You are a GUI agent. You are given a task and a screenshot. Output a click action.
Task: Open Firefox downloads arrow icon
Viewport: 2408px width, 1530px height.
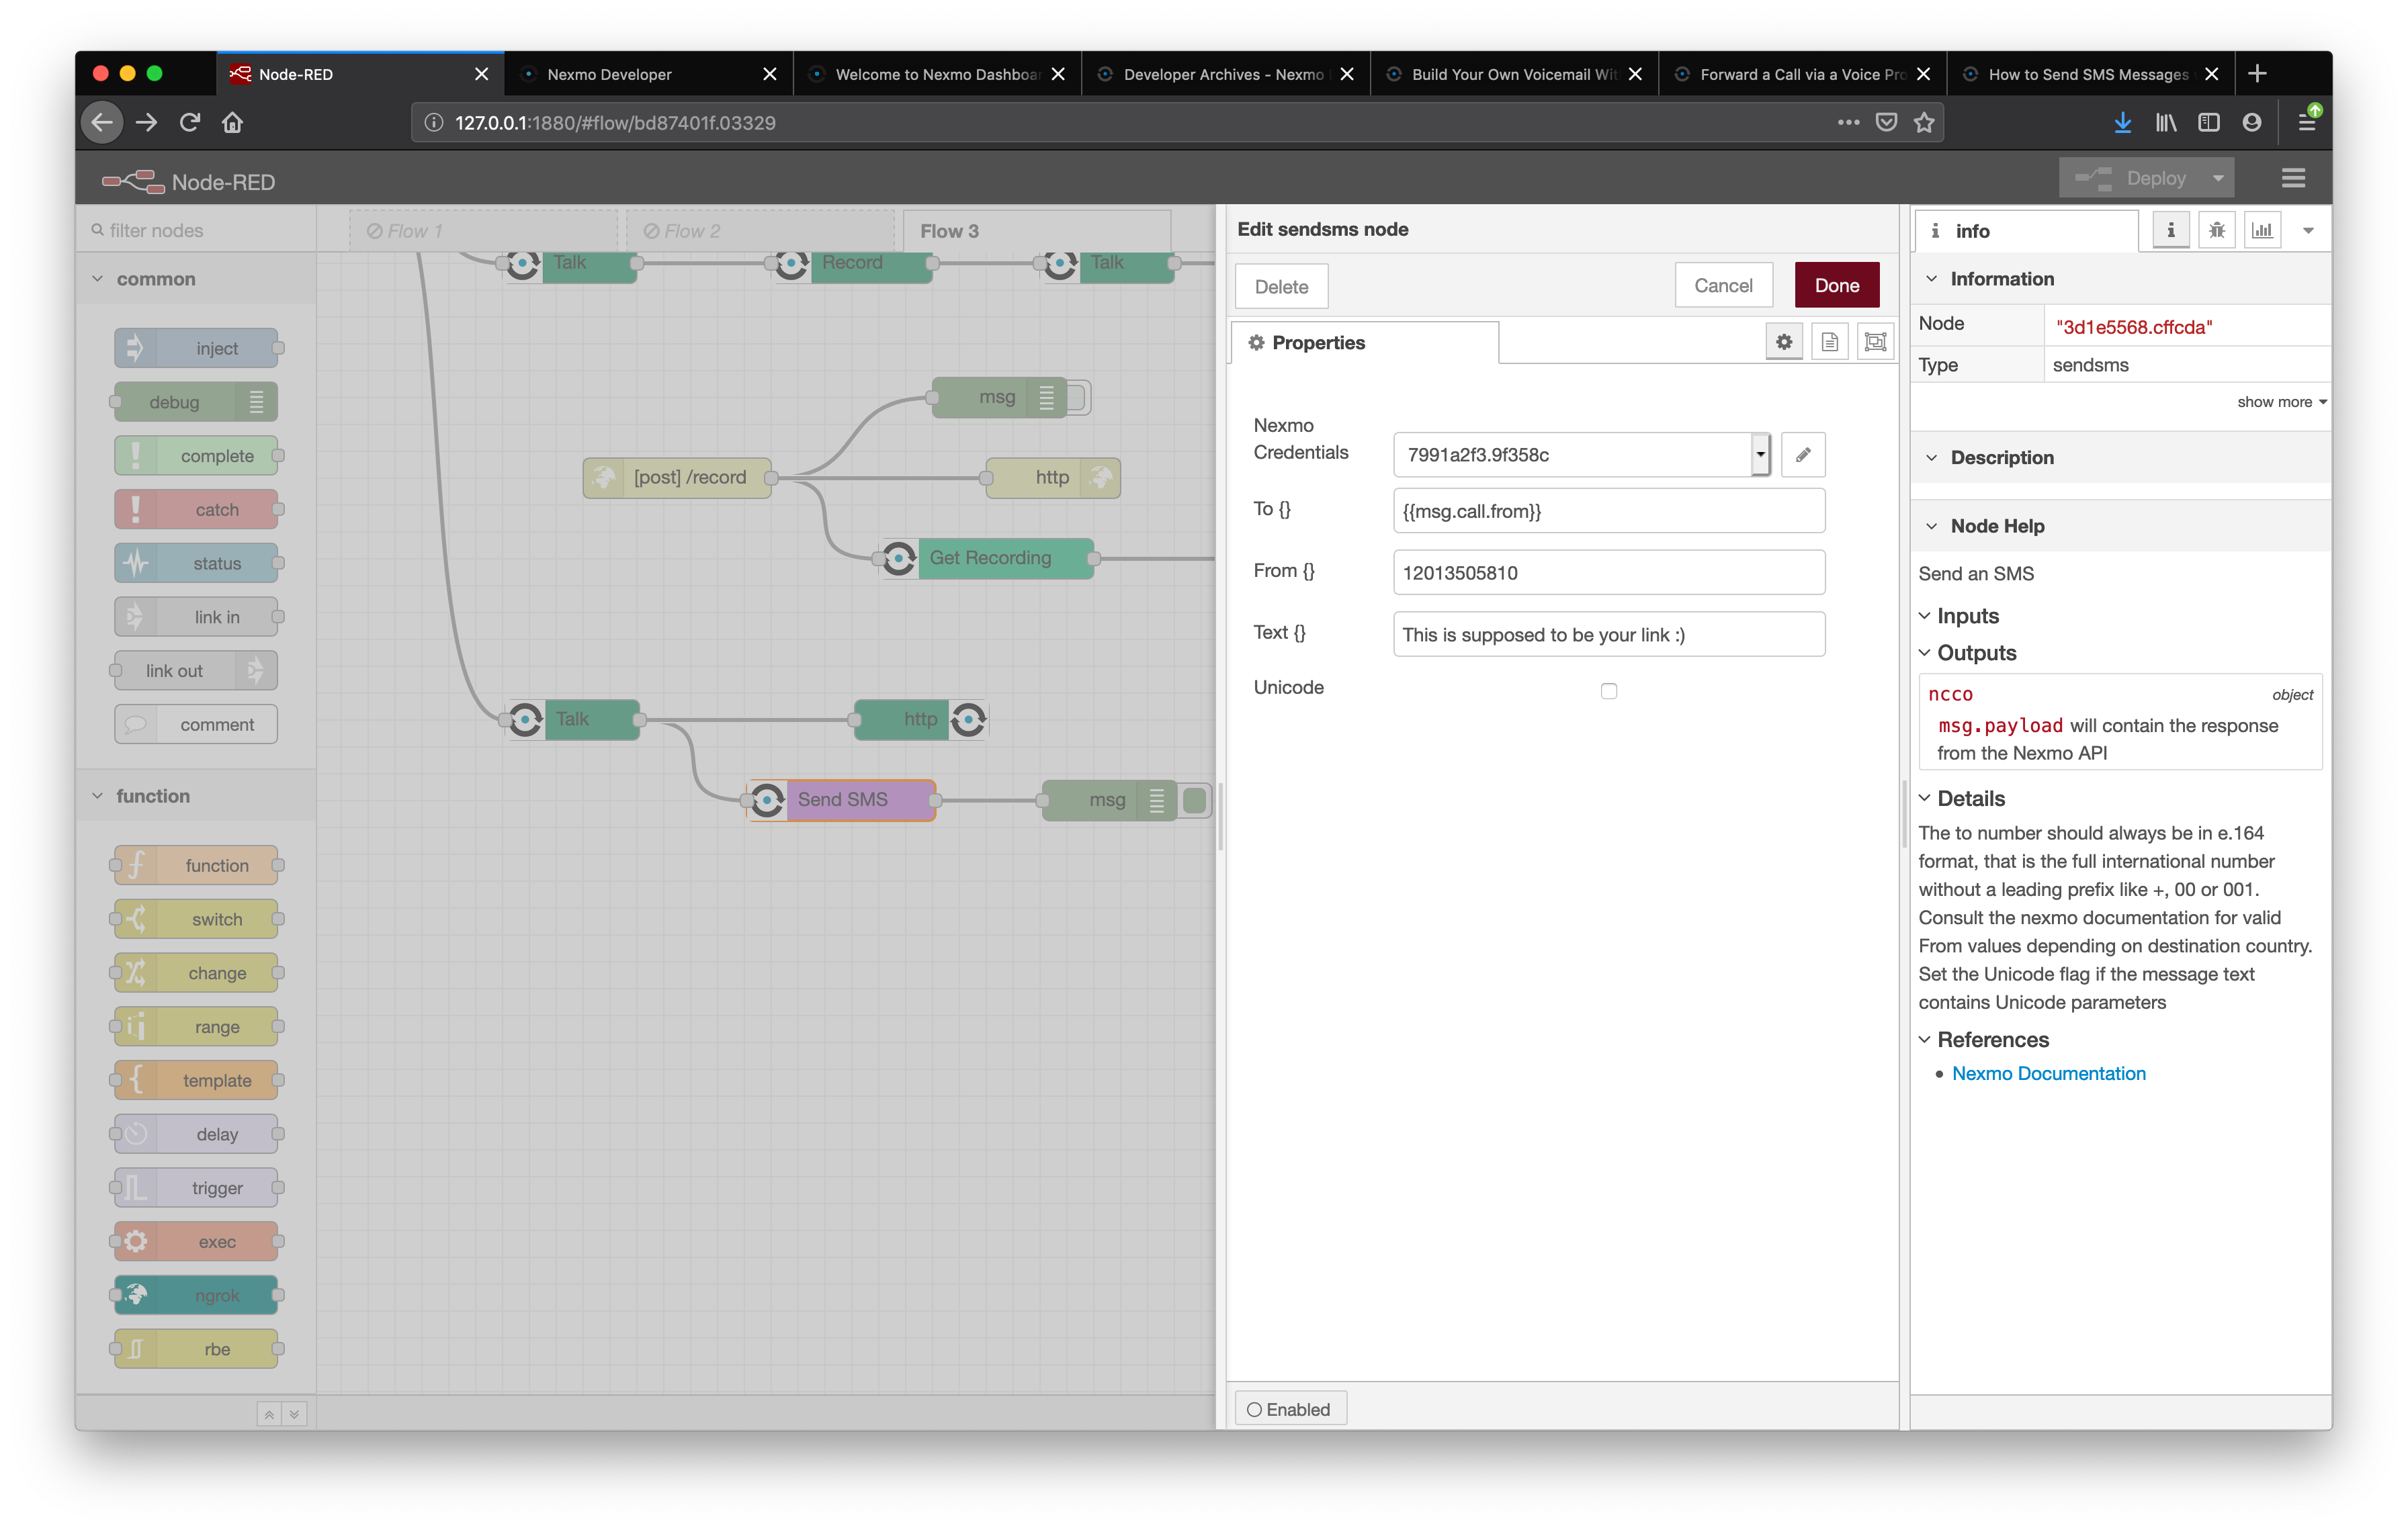click(x=2122, y=123)
